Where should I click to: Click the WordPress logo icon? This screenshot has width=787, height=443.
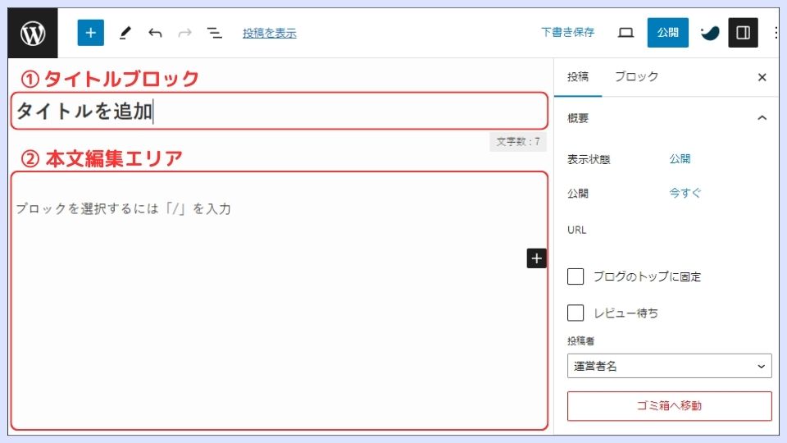[33, 33]
